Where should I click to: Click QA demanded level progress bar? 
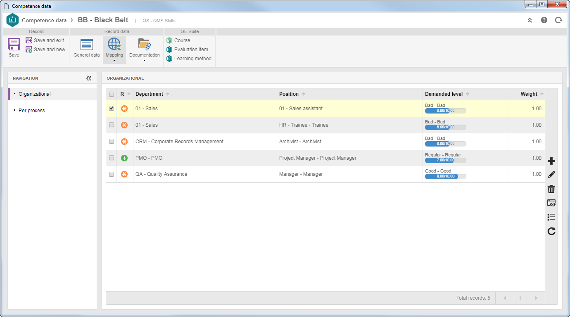445,176
